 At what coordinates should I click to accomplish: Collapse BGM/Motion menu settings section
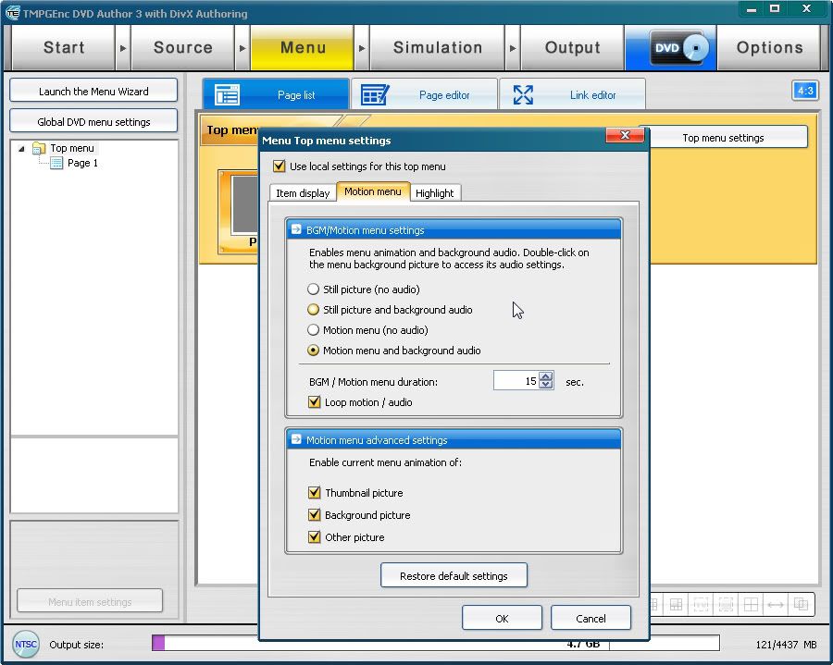coord(296,230)
